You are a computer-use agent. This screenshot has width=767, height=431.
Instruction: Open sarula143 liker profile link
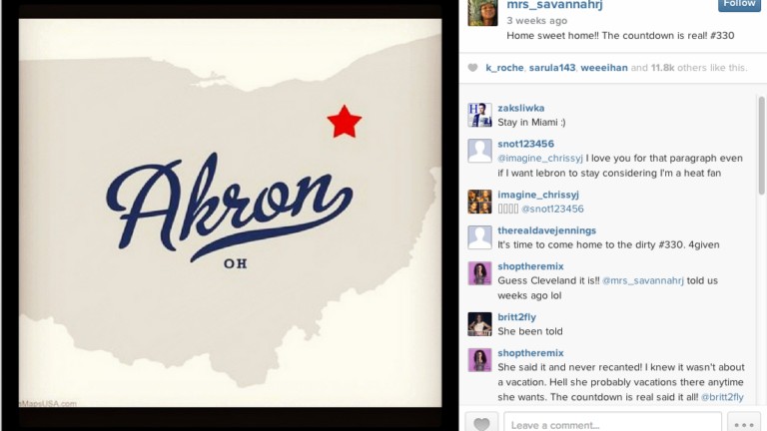point(551,68)
